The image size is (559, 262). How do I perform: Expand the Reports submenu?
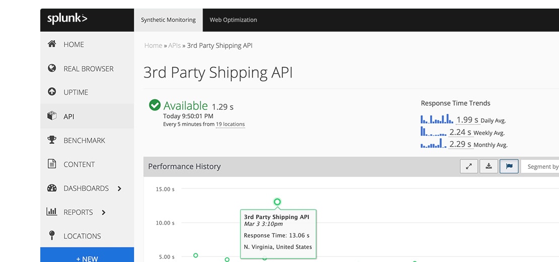tap(104, 213)
